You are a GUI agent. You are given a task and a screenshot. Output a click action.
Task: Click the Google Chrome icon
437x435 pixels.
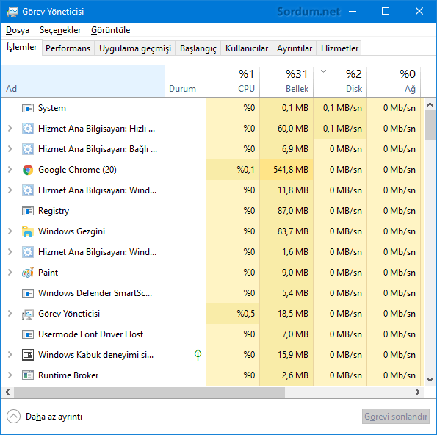[x=28, y=170]
